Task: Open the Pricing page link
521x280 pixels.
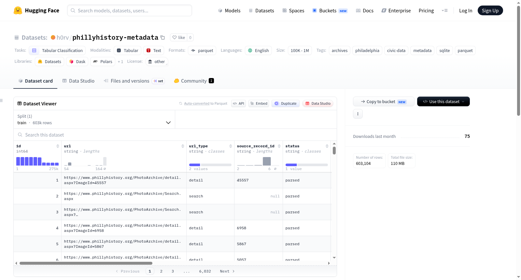Action: 426,10
